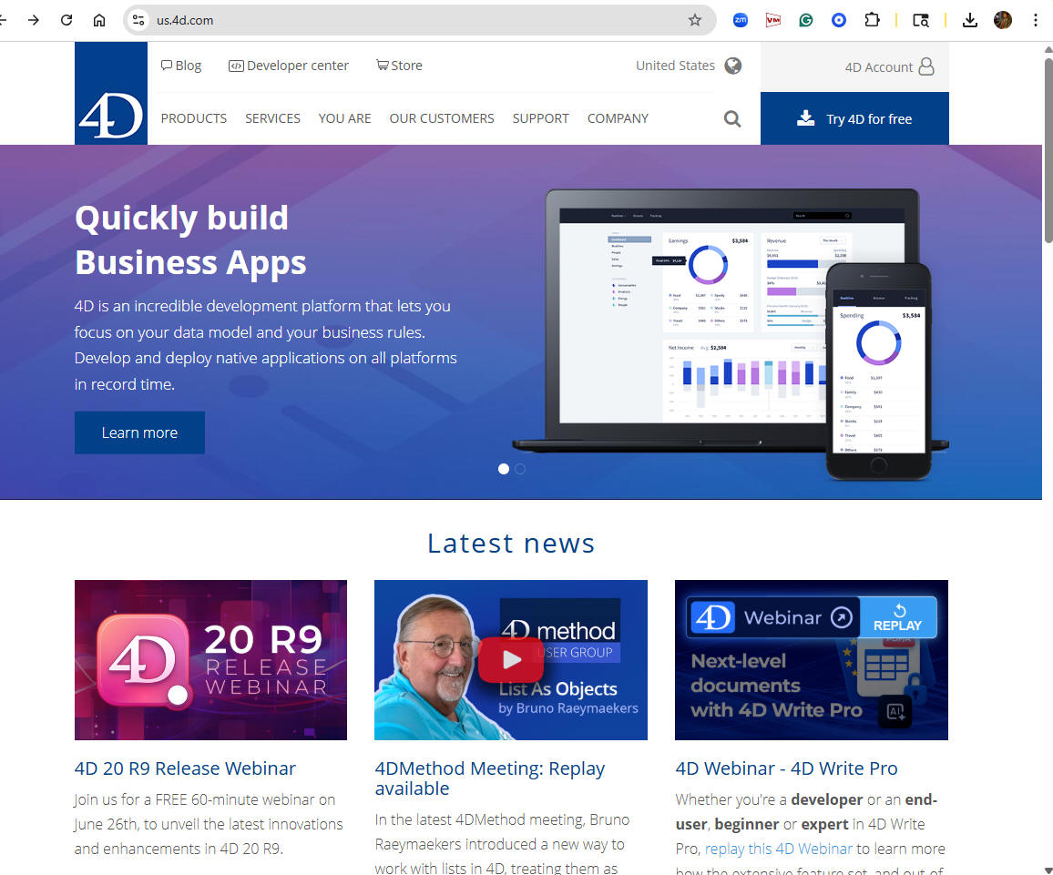Viewport: 1053px width, 875px height.
Task: Go to the browser home page icon
Action: [98, 20]
